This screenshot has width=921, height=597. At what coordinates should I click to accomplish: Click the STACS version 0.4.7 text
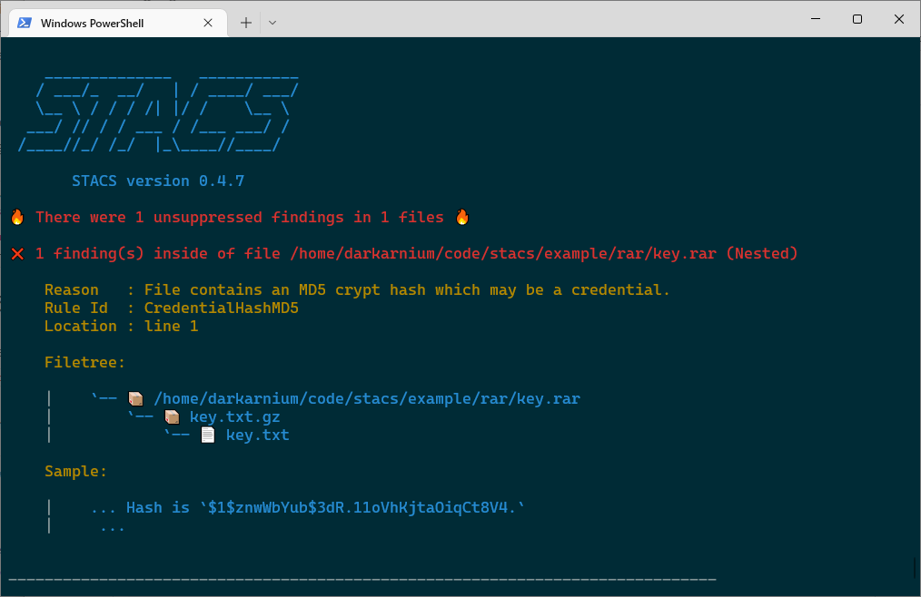158,181
